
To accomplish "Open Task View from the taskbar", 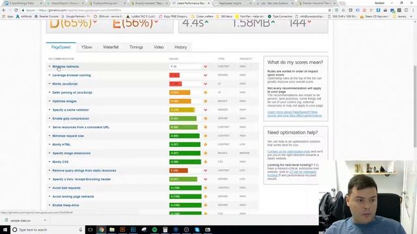I will click(x=91, y=229).
